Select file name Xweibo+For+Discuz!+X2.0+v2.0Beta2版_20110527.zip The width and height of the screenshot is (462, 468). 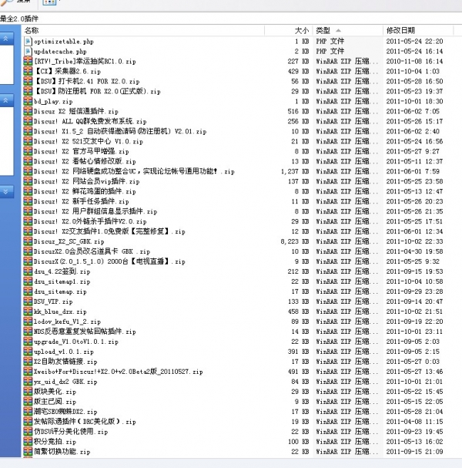click(119, 372)
